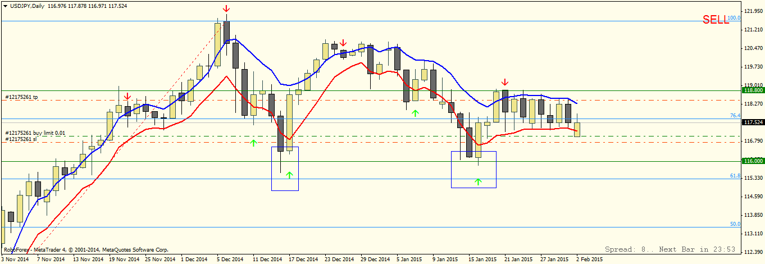Image resolution: width=765 pixels, height=264 pixels.
Task: Select the red SELL label
Action: click(715, 20)
